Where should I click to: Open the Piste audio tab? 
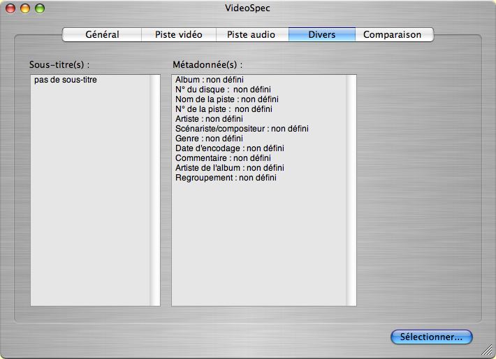pyautogui.click(x=252, y=34)
